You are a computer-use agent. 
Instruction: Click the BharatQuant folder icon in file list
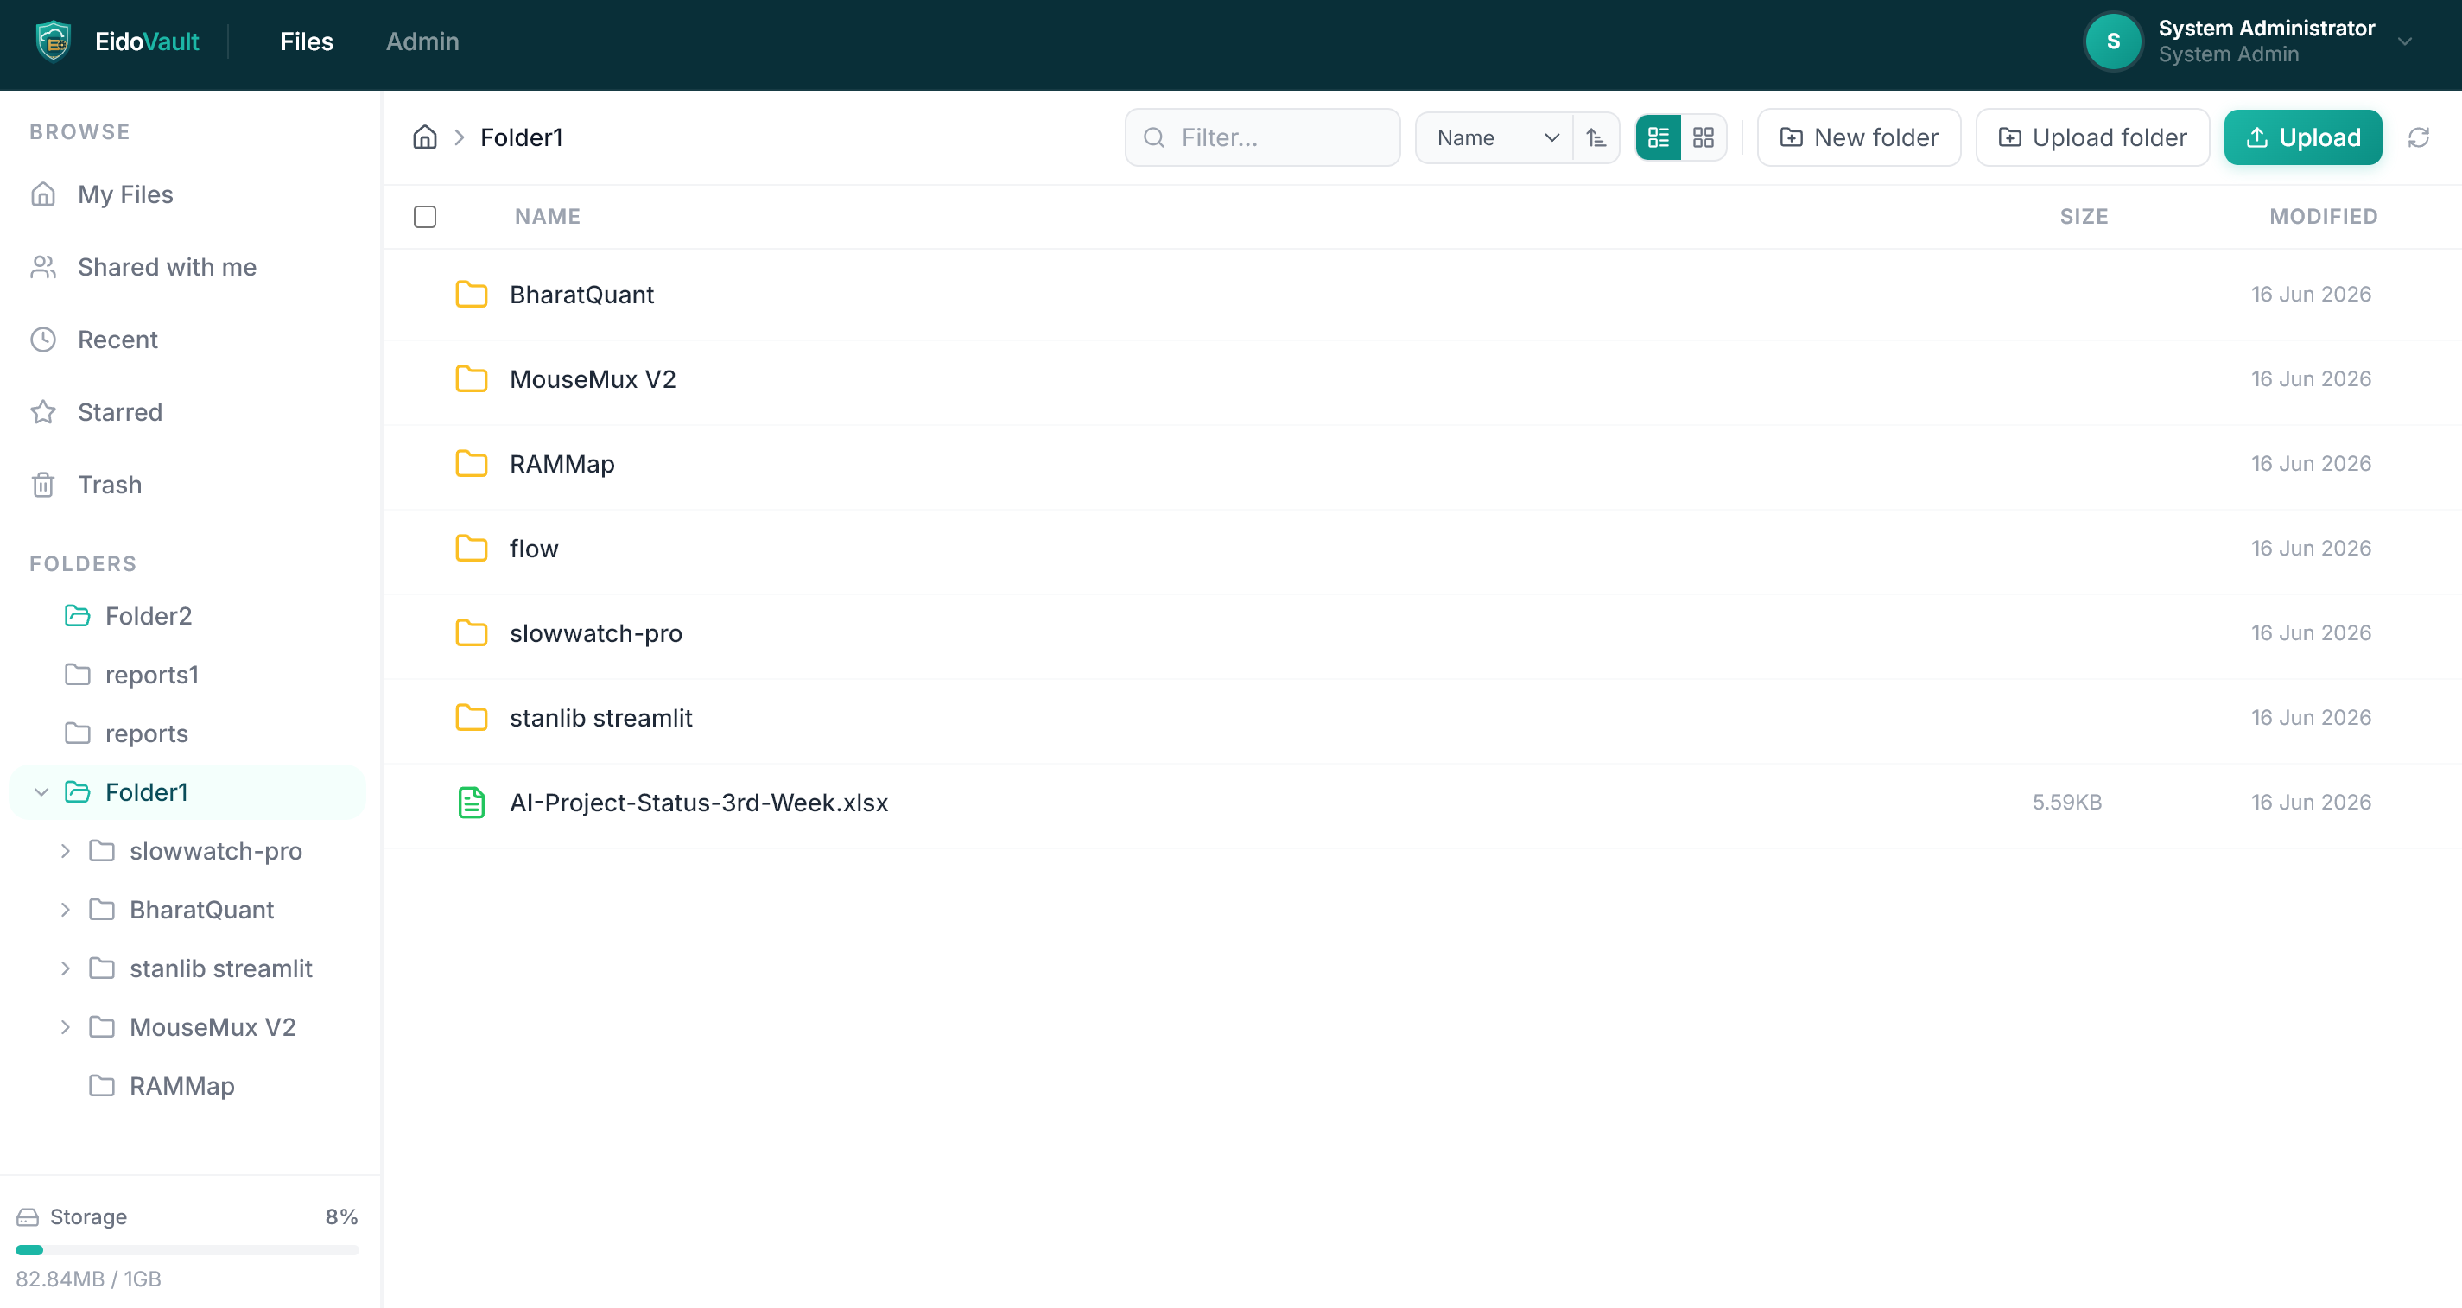[471, 295]
